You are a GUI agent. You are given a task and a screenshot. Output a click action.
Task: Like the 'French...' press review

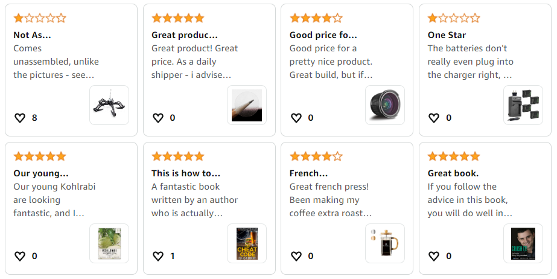click(296, 256)
